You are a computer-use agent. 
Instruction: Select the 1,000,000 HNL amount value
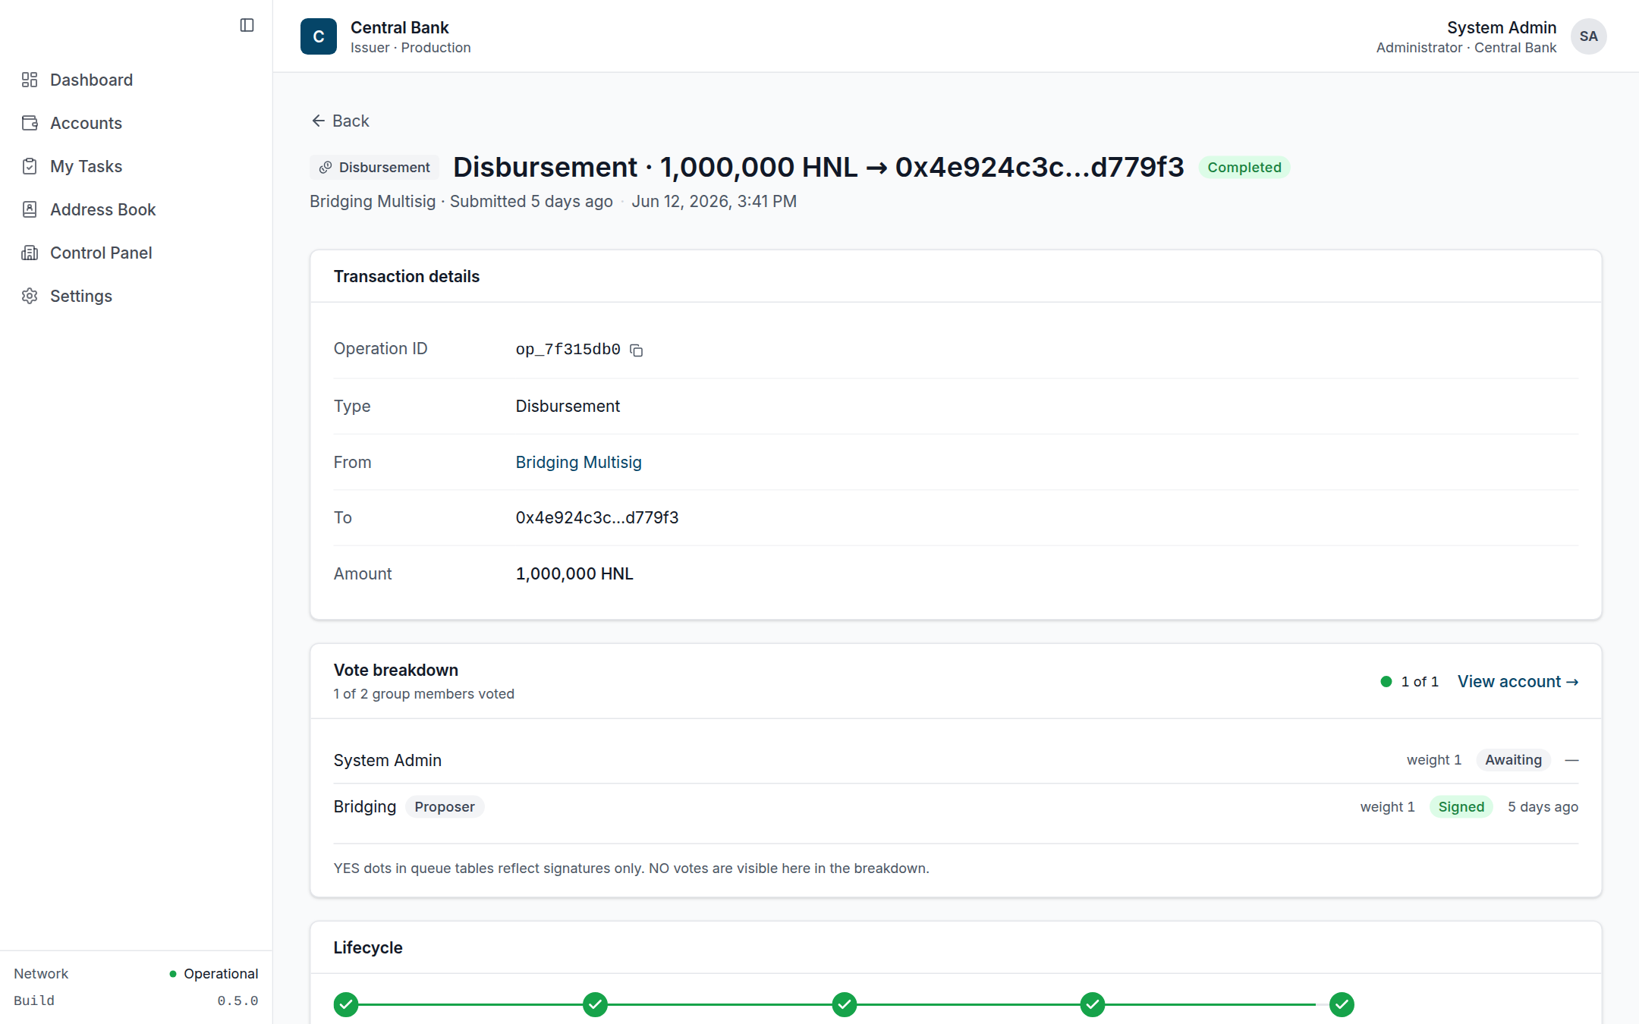coord(574,573)
